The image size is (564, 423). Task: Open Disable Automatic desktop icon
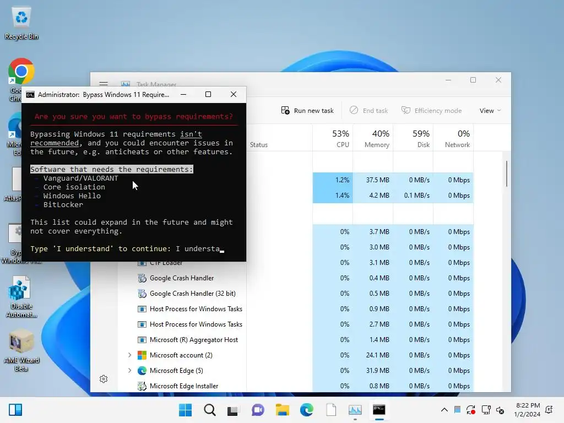coord(21,297)
